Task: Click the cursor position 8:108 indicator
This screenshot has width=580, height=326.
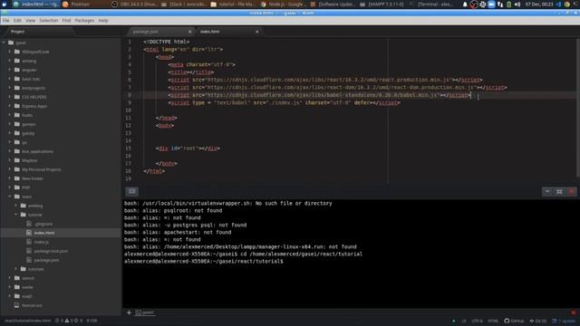Action: pos(92,321)
